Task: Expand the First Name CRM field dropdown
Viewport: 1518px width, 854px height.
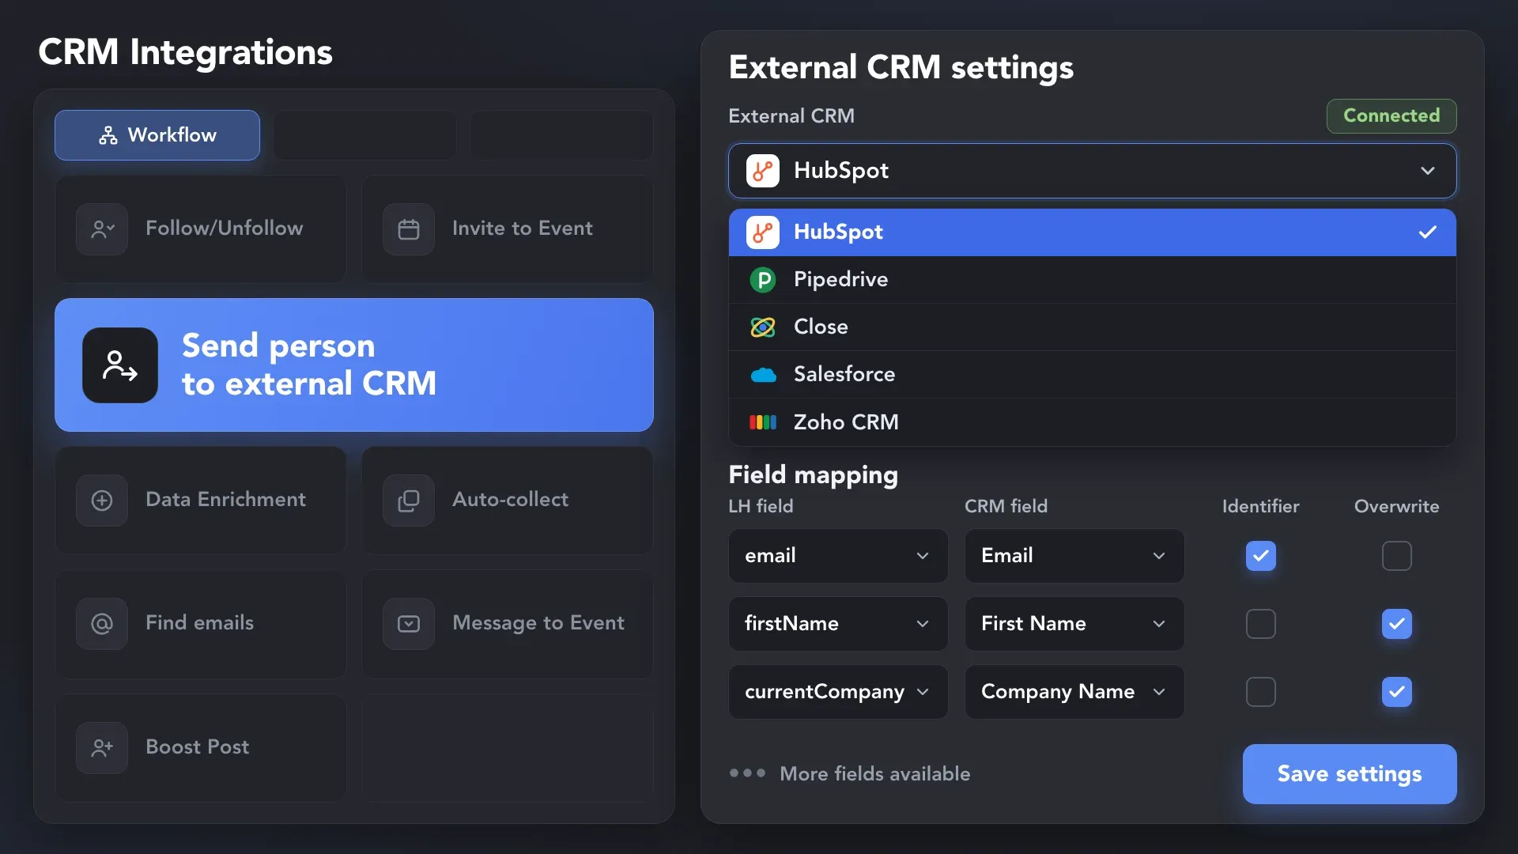Action: pos(1074,624)
